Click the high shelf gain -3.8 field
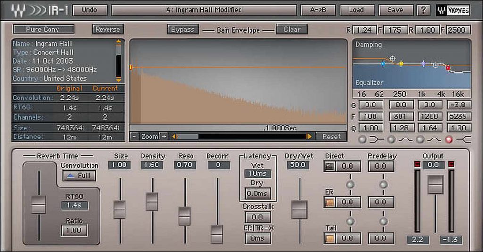Image resolution: width=483 pixels, height=252 pixels. tap(458, 105)
